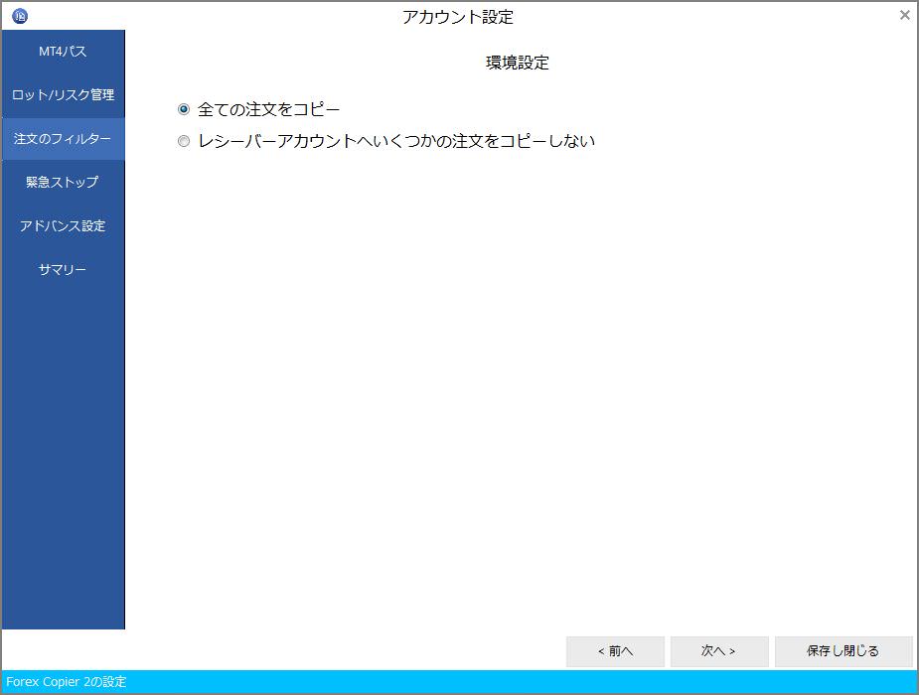This screenshot has height=695, width=919.
Task: Open the MT4パス settings section
Action: tap(62, 51)
